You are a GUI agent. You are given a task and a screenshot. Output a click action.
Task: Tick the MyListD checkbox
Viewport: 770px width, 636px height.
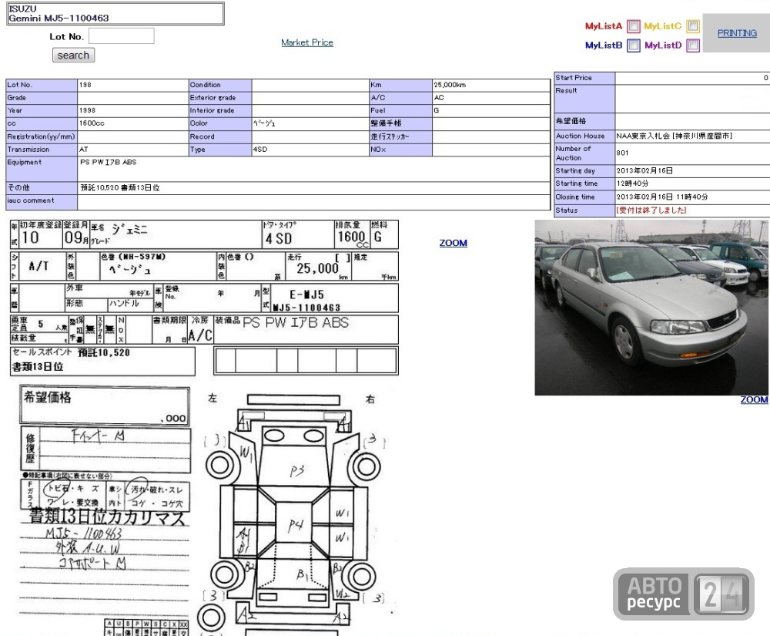tap(693, 45)
